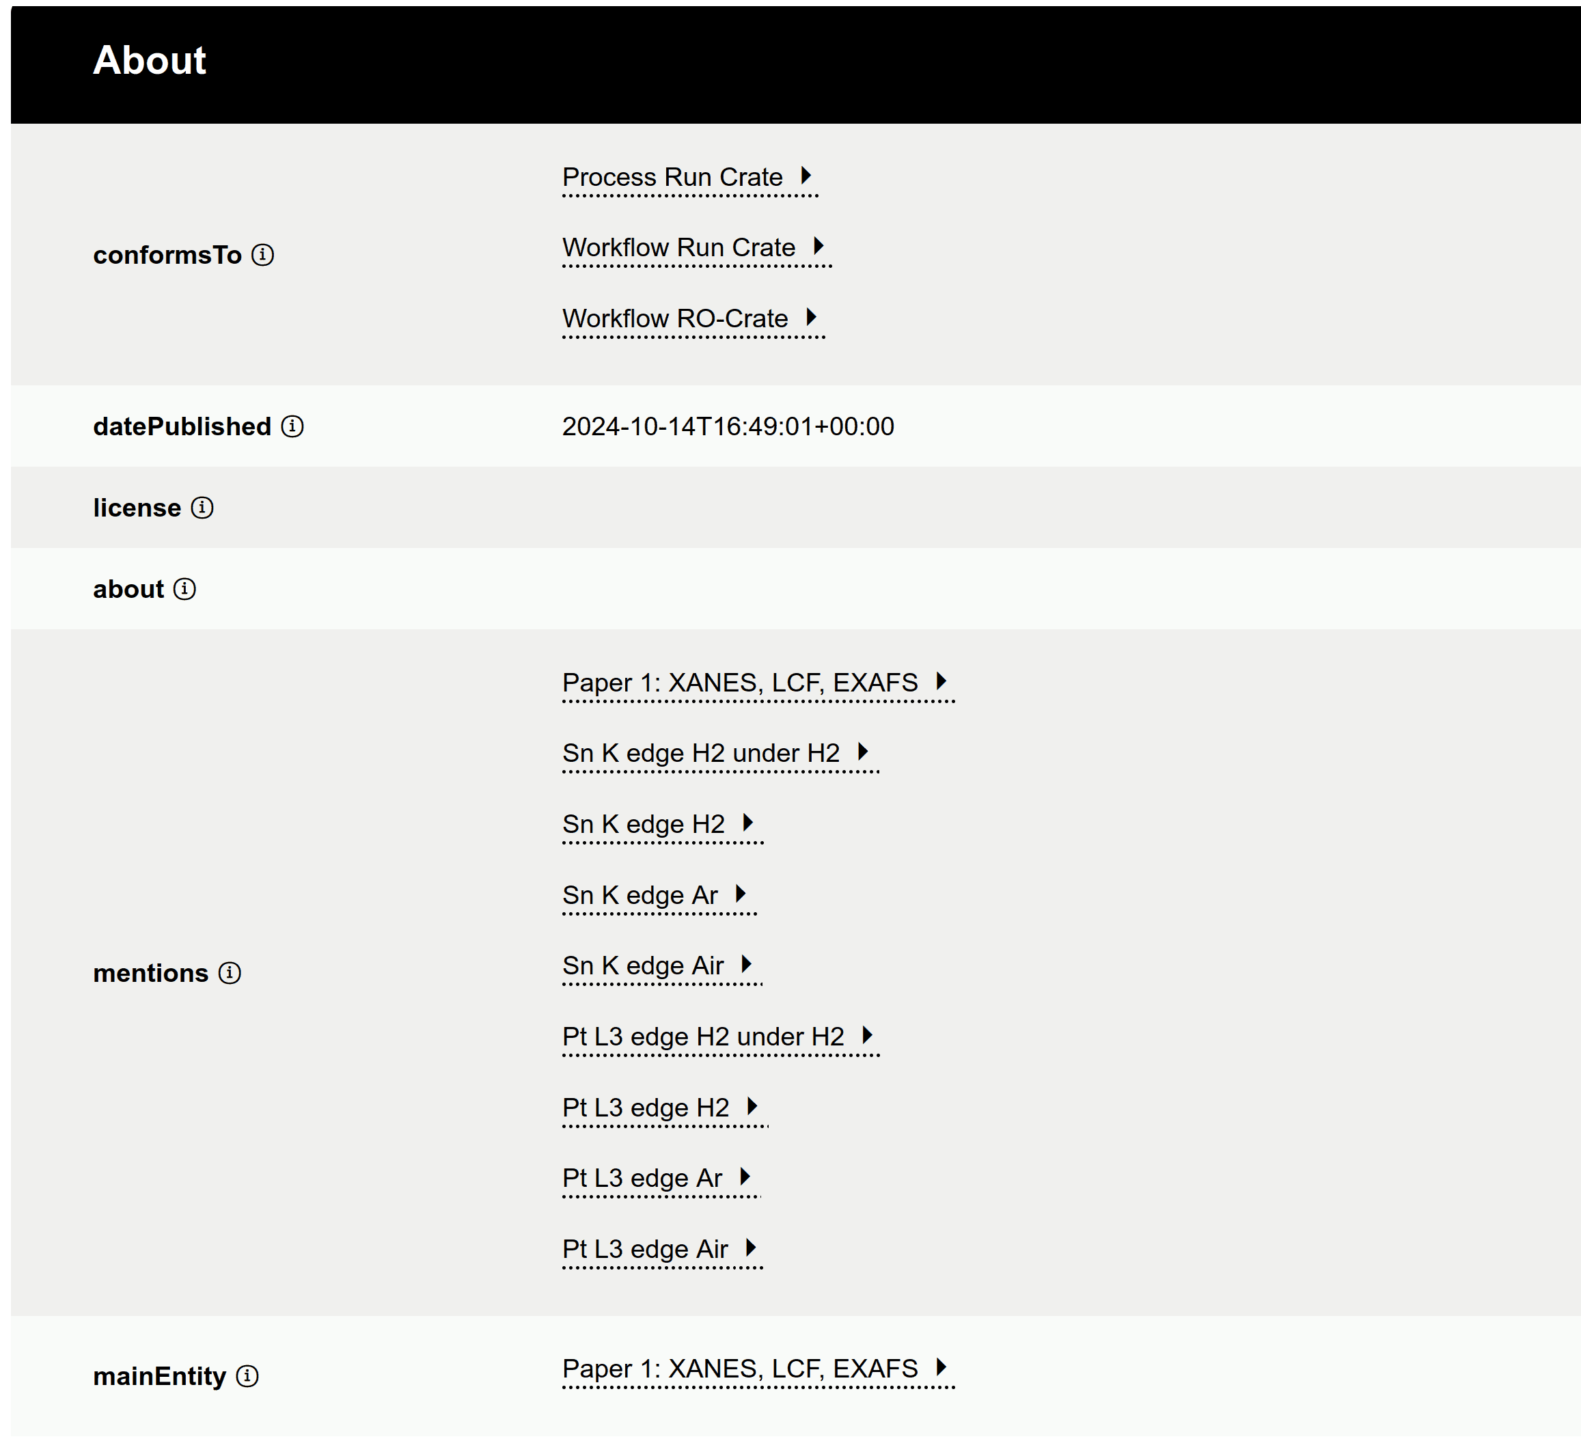Open Pt L3 edge H2 under H2 link

pyautogui.click(x=702, y=1037)
